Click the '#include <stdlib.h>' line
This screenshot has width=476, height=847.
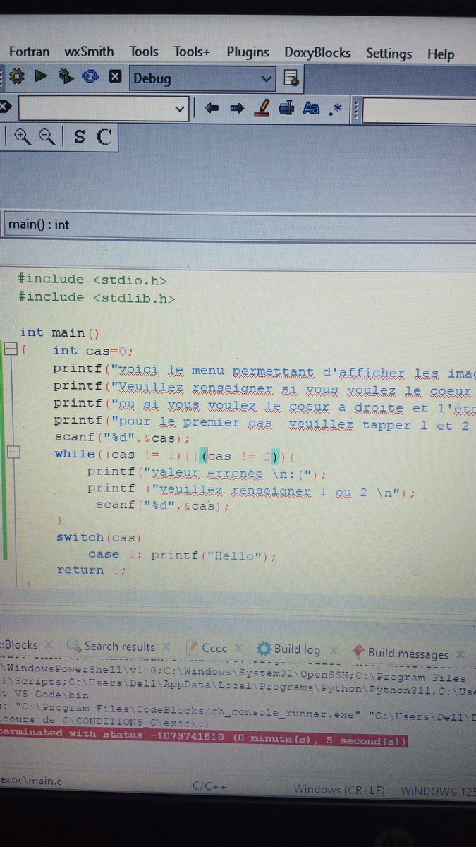tap(97, 297)
